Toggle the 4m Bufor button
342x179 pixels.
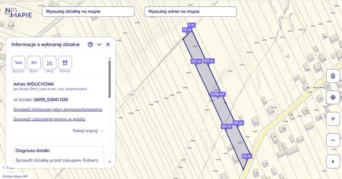pyautogui.click(x=34, y=63)
